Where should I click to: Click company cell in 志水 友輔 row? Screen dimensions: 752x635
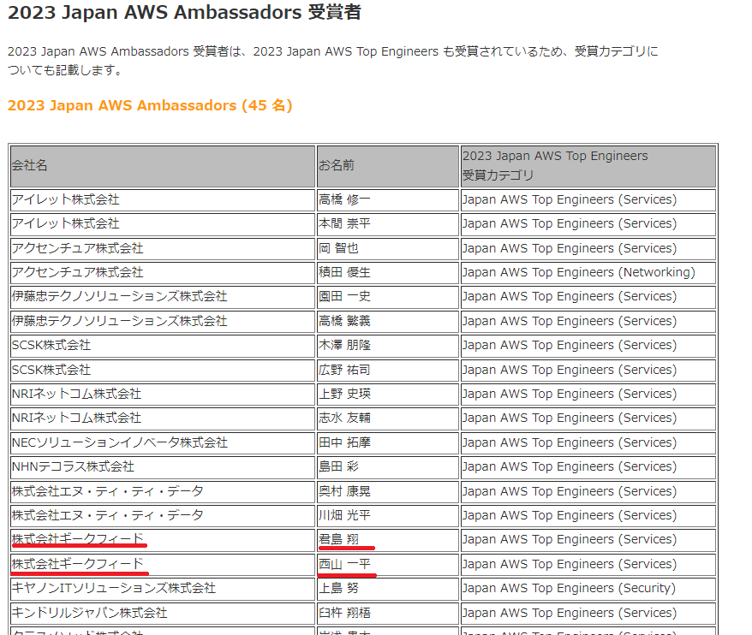point(163,418)
